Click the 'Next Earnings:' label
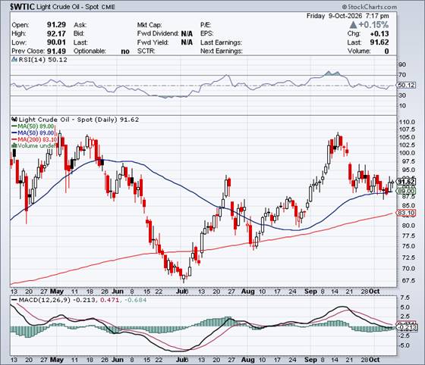 pyautogui.click(x=222, y=51)
